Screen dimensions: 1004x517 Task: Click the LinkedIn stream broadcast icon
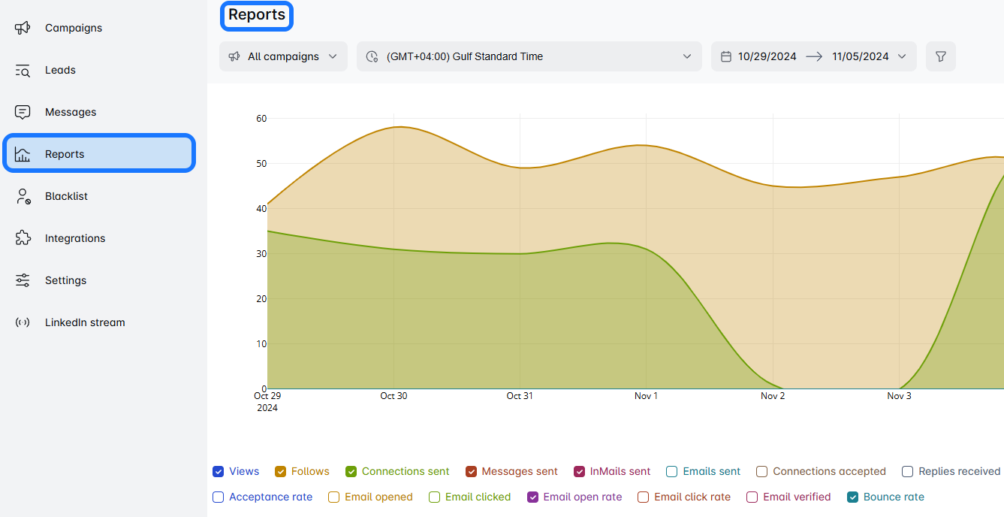[x=23, y=322]
